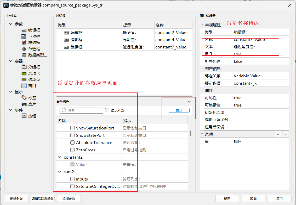Click the 按钮 button event icon

(x=24, y=116)
